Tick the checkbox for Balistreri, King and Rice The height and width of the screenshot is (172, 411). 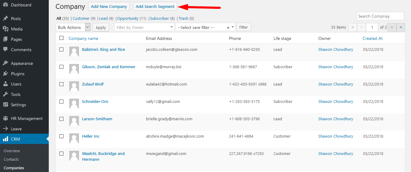(62, 49)
